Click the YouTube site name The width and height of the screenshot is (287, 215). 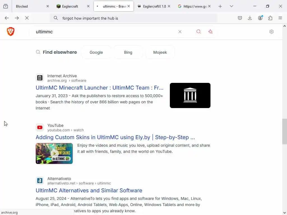click(x=55, y=125)
